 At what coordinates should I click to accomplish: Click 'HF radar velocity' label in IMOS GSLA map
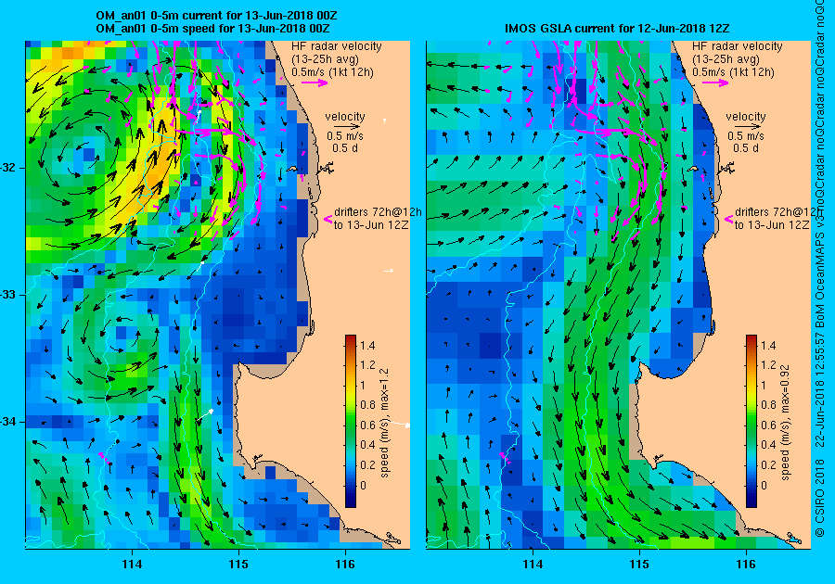738,46
